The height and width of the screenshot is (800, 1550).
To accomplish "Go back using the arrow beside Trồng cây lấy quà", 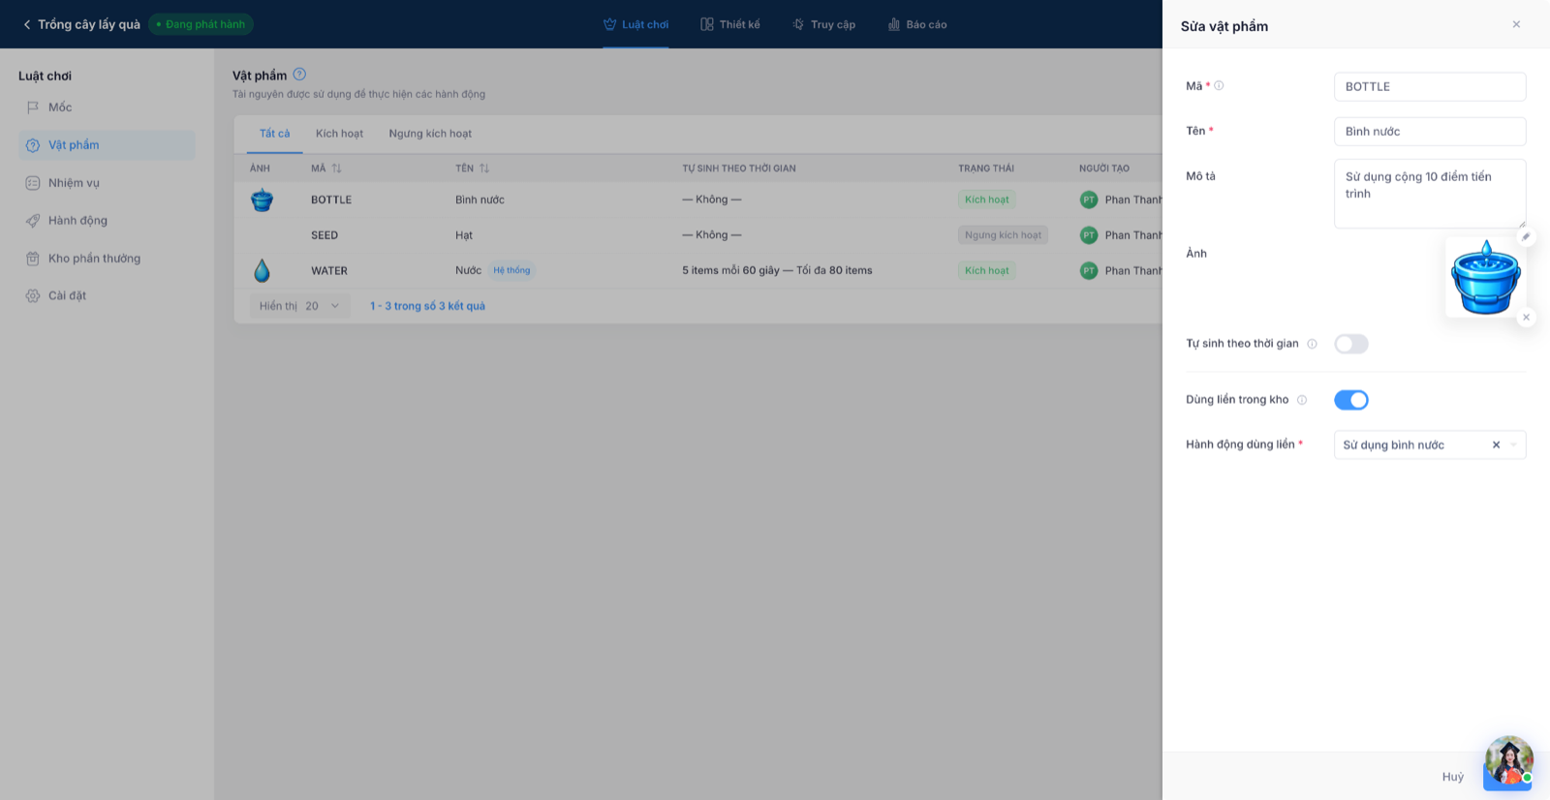I will click(27, 24).
